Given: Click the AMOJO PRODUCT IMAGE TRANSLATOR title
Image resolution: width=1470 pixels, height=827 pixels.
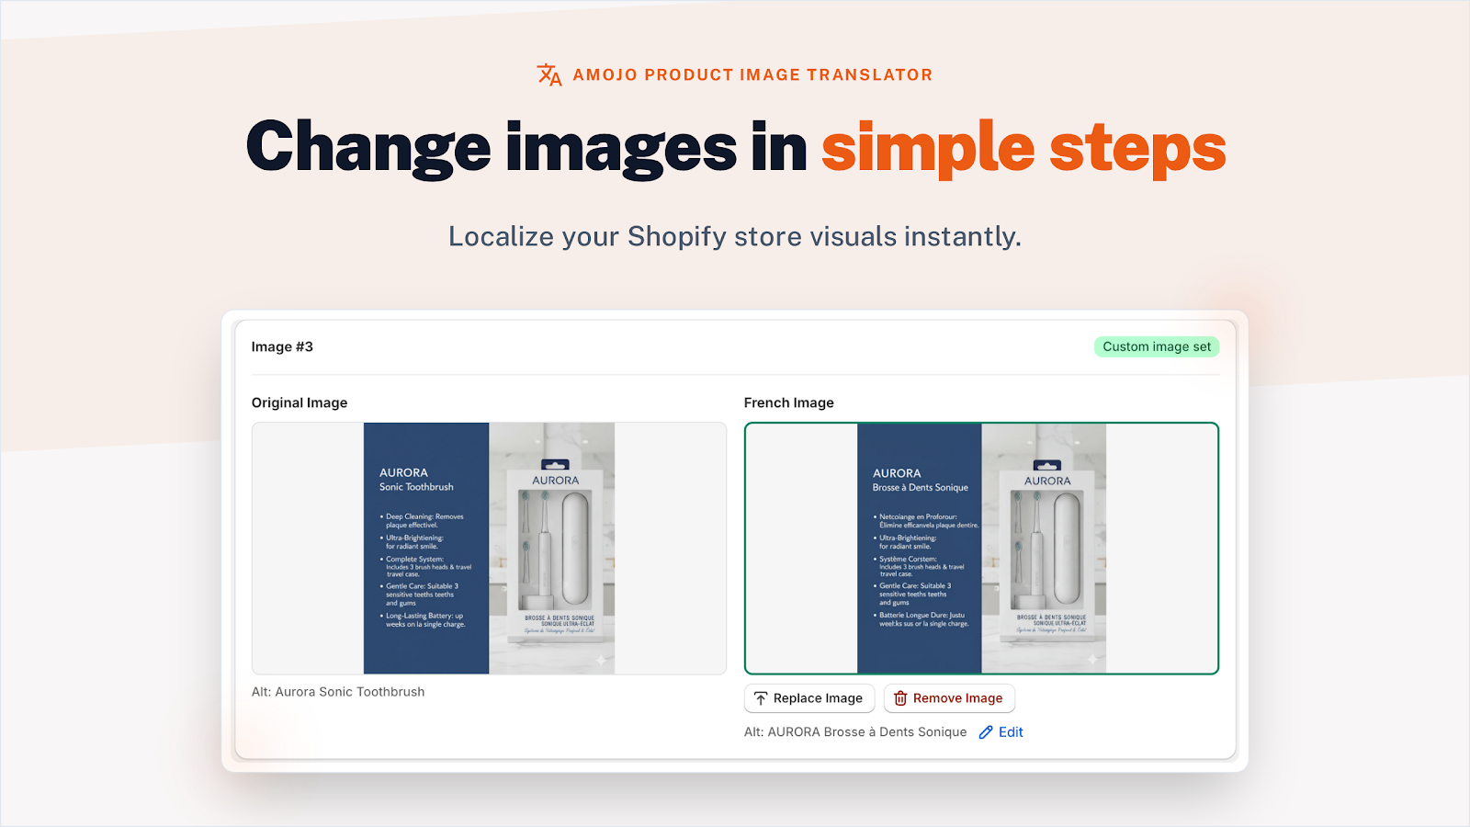Looking at the screenshot, I should pos(752,74).
